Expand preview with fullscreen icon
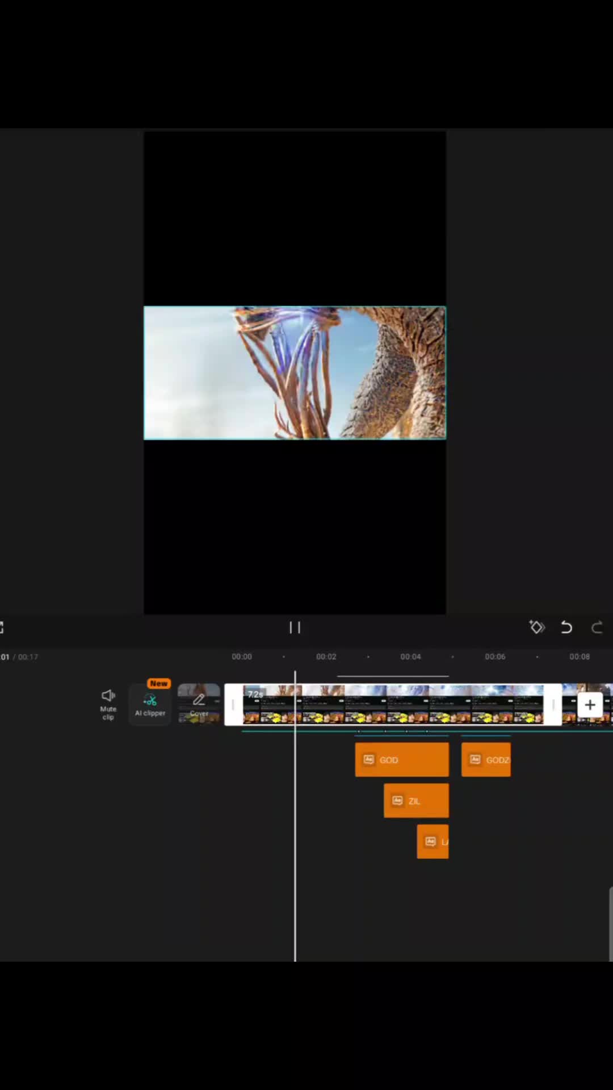This screenshot has height=1090, width=613. [x=2, y=627]
